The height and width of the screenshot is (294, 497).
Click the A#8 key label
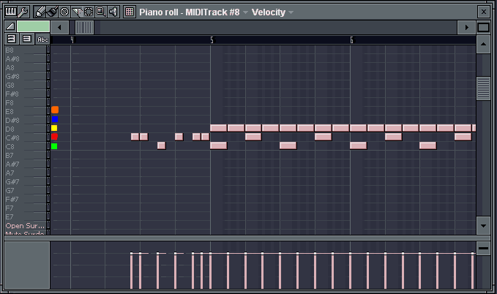click(12, 59)
